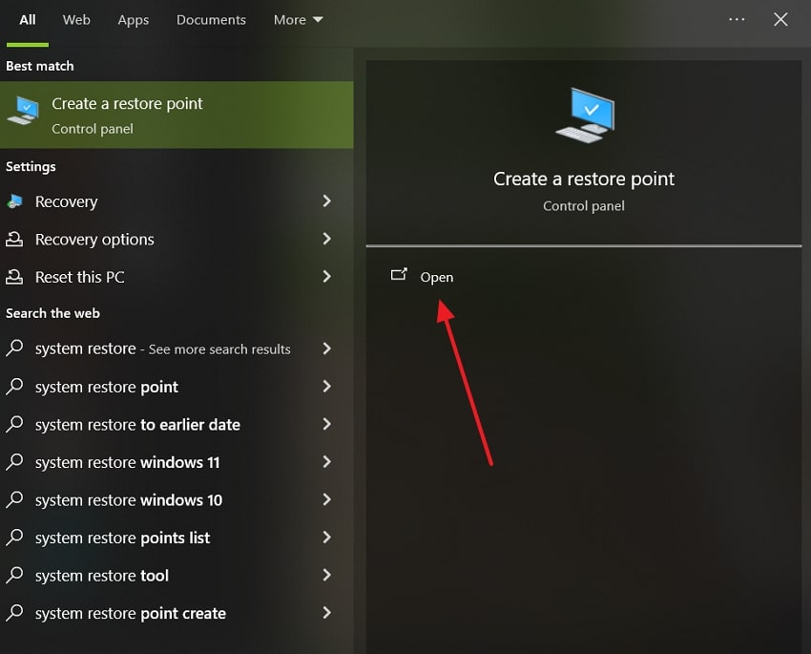The image size is (811, 654).
Task: Click the computer monitor preview icon
Action: pyautogui.click(x=584, y=115)
